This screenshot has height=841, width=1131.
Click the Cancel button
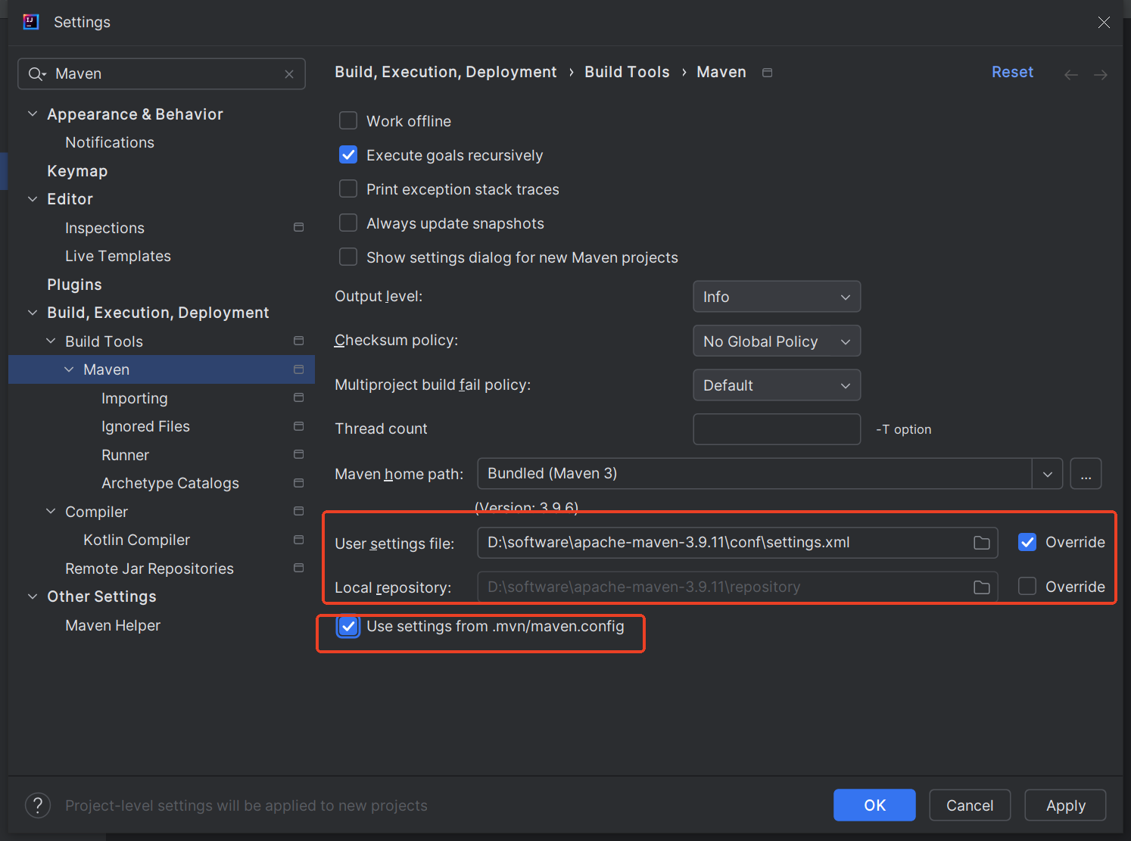[x=970, y=805]
